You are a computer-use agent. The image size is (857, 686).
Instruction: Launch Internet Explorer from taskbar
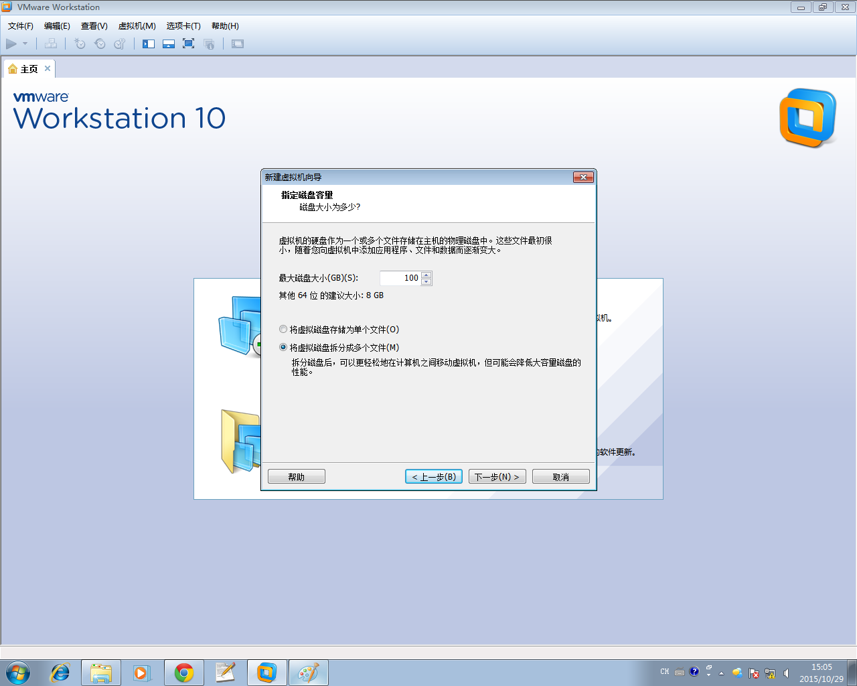pos(60,673)
